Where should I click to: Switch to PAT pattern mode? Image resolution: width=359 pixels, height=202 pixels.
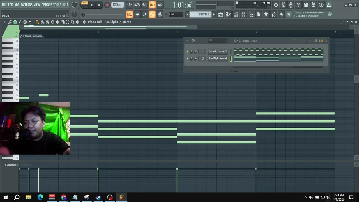coord(84,3)
